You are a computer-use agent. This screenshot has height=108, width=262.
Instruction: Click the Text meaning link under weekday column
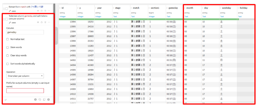222,16
